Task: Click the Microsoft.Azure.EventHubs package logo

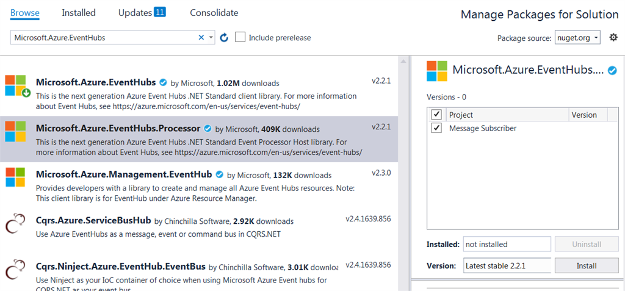Action: coord(15,85)
